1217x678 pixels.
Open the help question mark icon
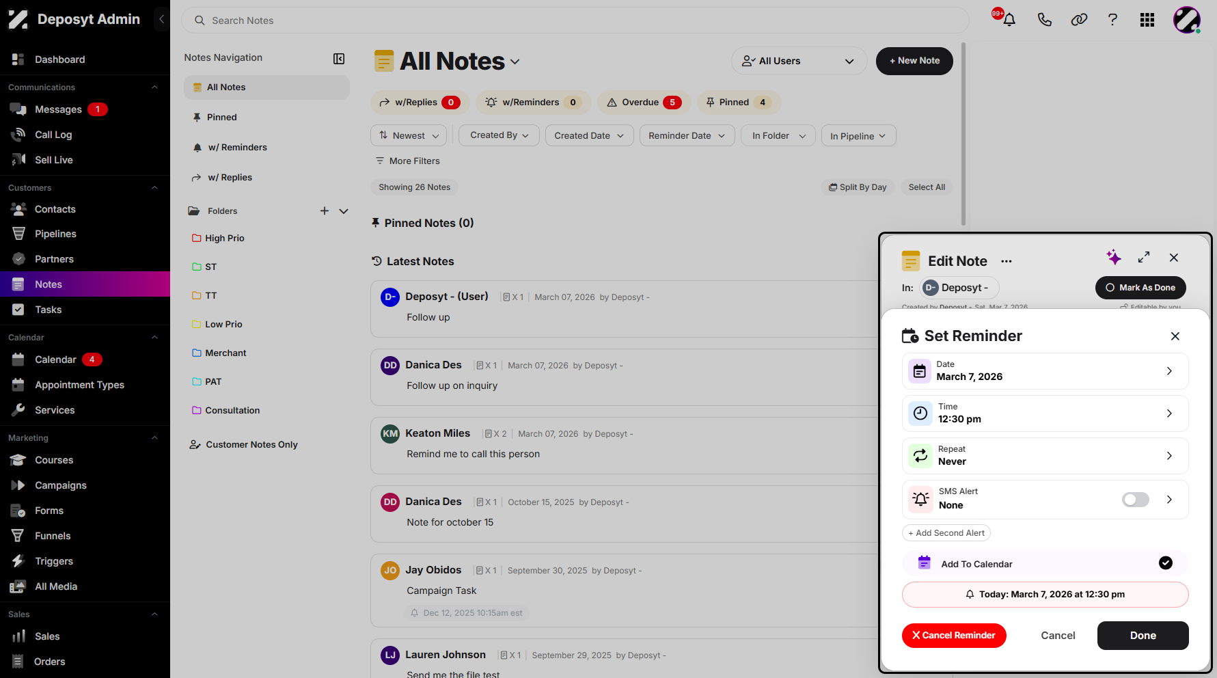point(1112,20)
